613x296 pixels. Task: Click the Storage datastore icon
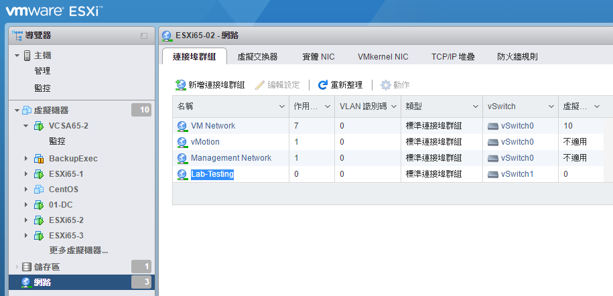click(x=27, y=267)
